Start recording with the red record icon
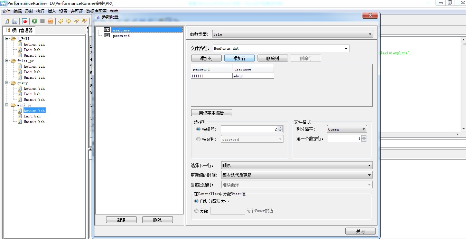 pyautogui.click(x=25, y=21)
